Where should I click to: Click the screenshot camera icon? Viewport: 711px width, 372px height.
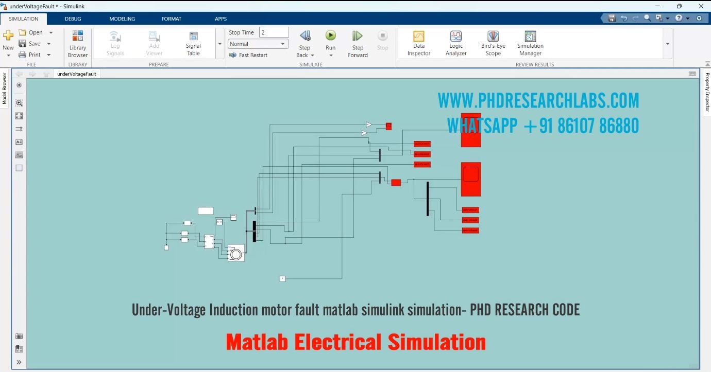pos(19,336)
